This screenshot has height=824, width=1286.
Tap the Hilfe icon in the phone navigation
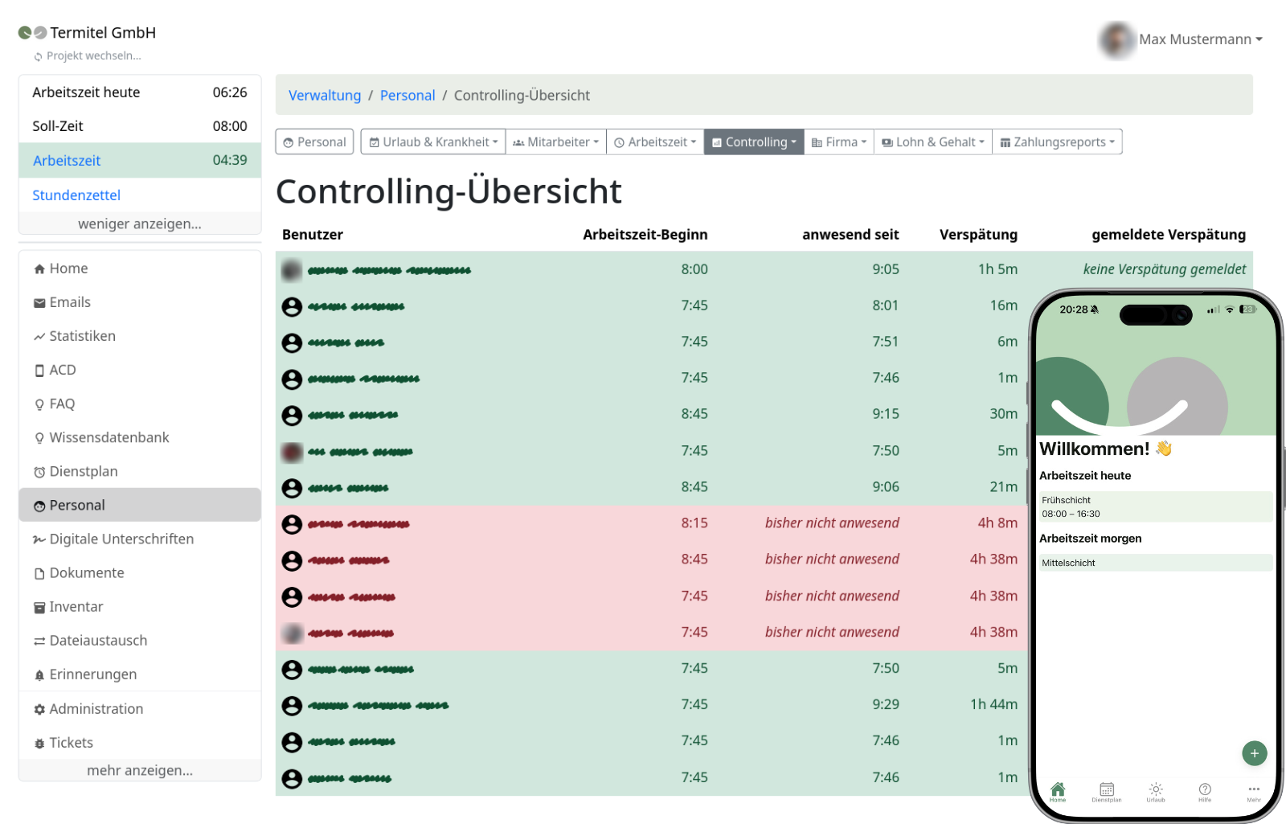[x=1205, y=792]
